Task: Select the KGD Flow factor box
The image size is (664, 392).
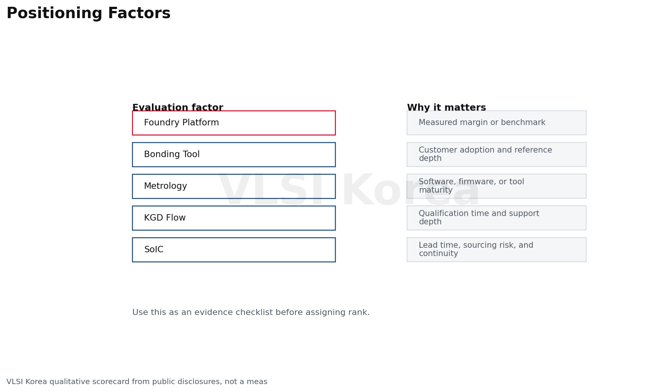Action: point(234,218)
